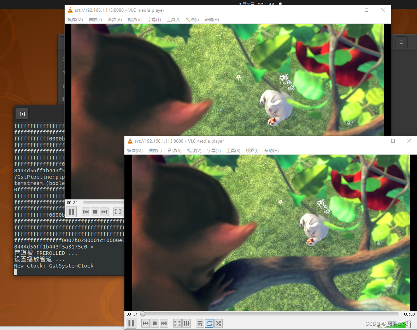Image resolution: width=417 pixels, height=330 pixels.
Task: Open 媒体(M) menu in the front VLC window
Action: coord(135,151)
